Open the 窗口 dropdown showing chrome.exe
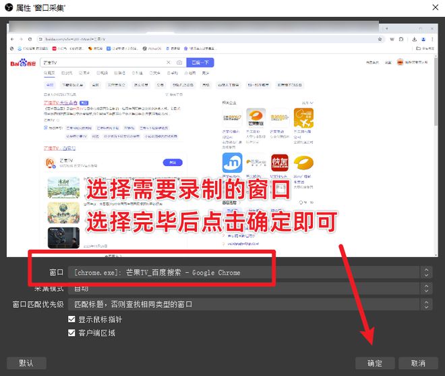Viewport: 445px width, 376px height. pyautogui.click(x=250, y=272)
